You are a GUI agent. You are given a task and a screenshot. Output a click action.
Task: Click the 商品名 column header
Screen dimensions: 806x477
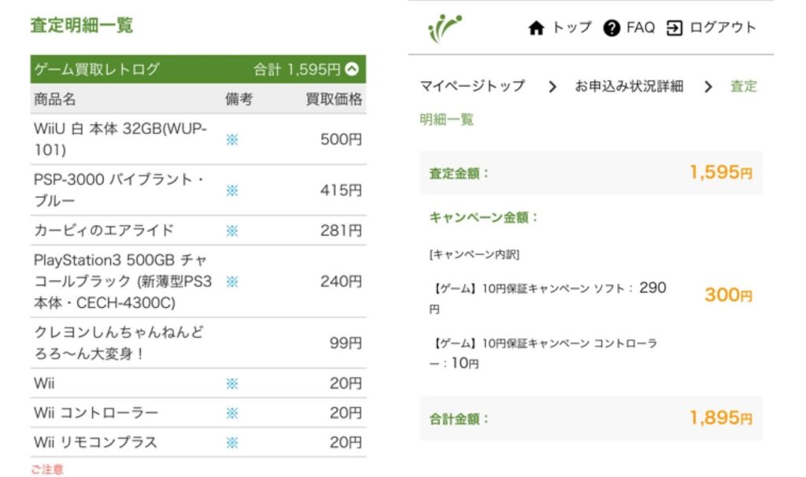point(55,98)
